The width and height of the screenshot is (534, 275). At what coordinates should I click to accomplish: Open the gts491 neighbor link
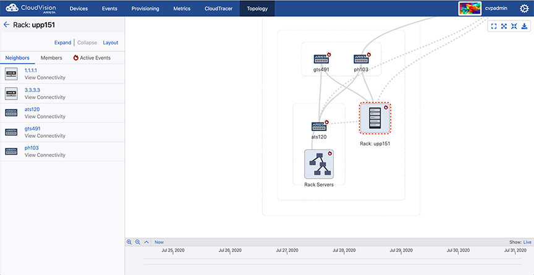[32, 129]
